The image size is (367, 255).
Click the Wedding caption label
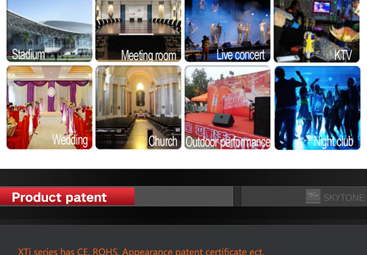70,140
